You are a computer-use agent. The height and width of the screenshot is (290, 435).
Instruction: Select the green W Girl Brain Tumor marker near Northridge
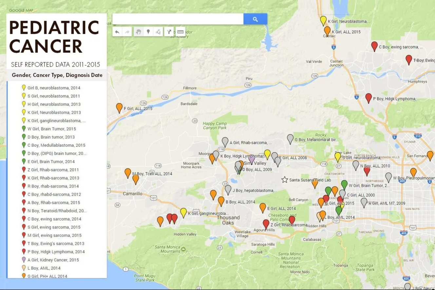coord(344,184)
